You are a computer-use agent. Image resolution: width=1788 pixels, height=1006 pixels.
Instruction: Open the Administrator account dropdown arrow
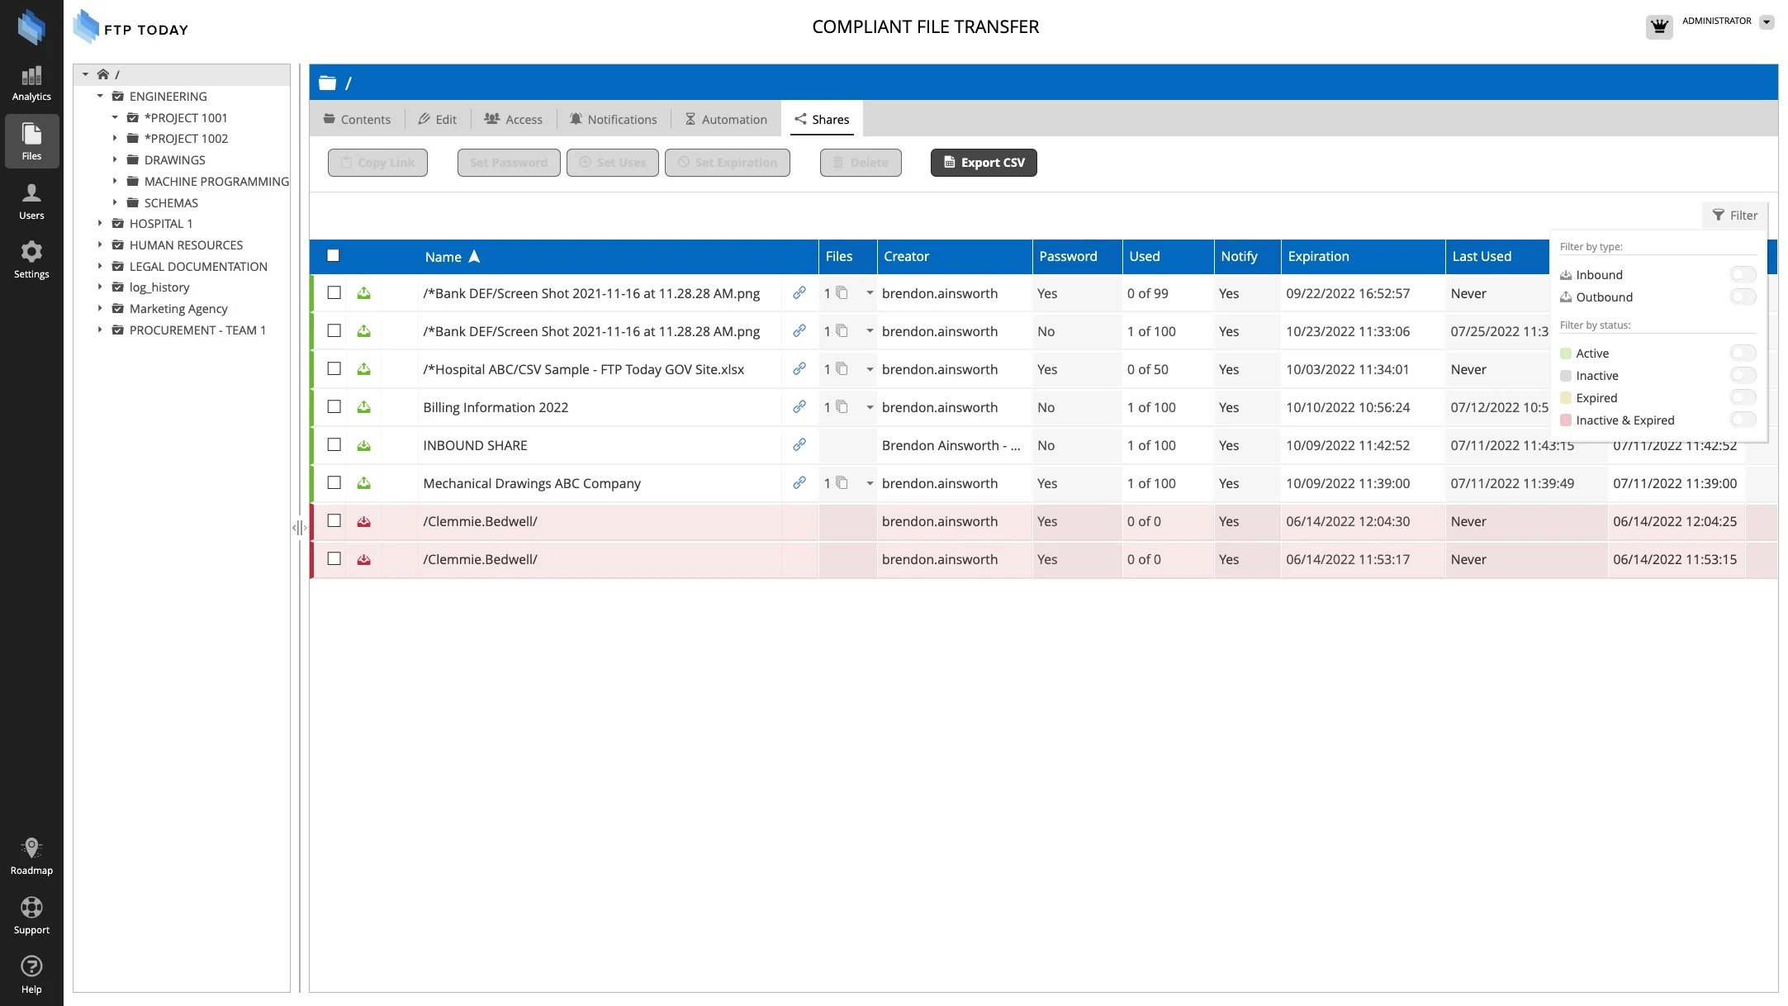pyautogui.click(x=1766, y=22)
